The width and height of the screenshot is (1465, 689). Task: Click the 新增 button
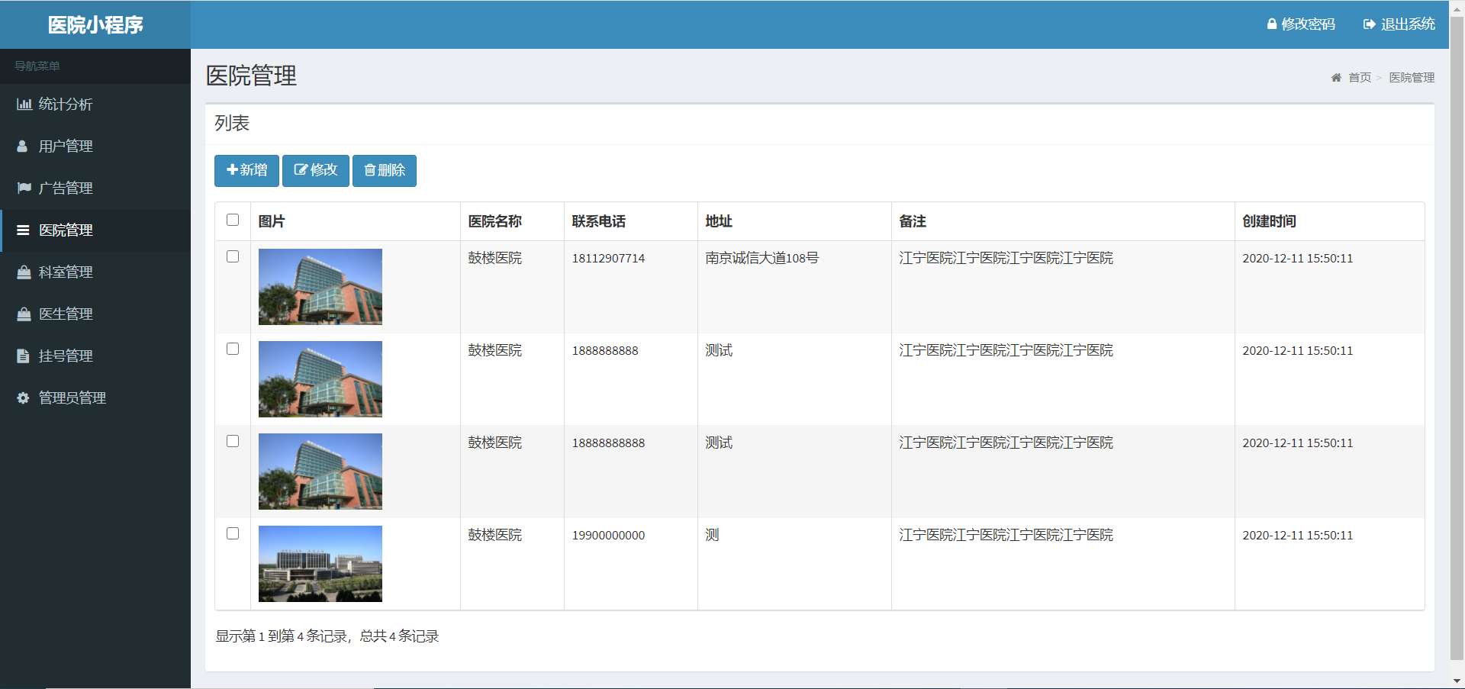[x=246, y=170]
